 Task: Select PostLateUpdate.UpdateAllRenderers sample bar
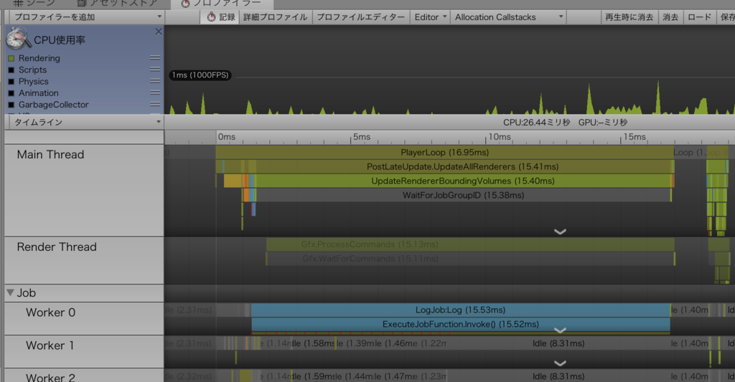point(462,167)
